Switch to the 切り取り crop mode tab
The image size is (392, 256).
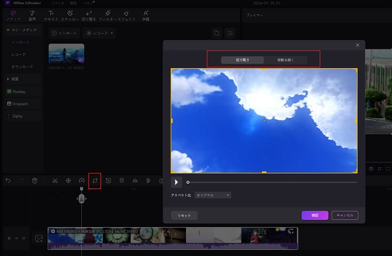tap(242, 60)
